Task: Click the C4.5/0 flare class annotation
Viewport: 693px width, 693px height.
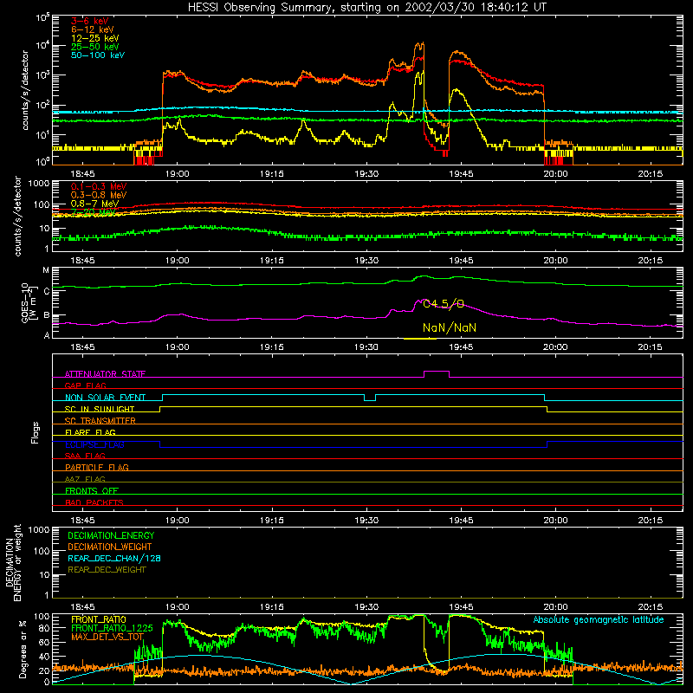Action: coord(444,304)
